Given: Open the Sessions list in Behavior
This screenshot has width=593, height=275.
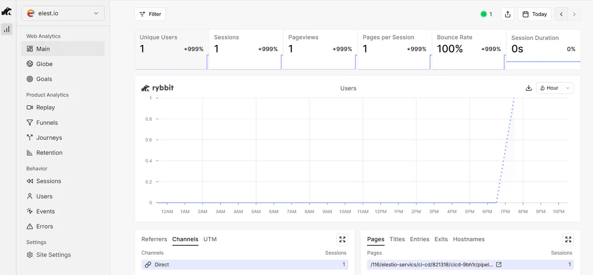Looking at the screenshot, I should (x=63, y=181).
